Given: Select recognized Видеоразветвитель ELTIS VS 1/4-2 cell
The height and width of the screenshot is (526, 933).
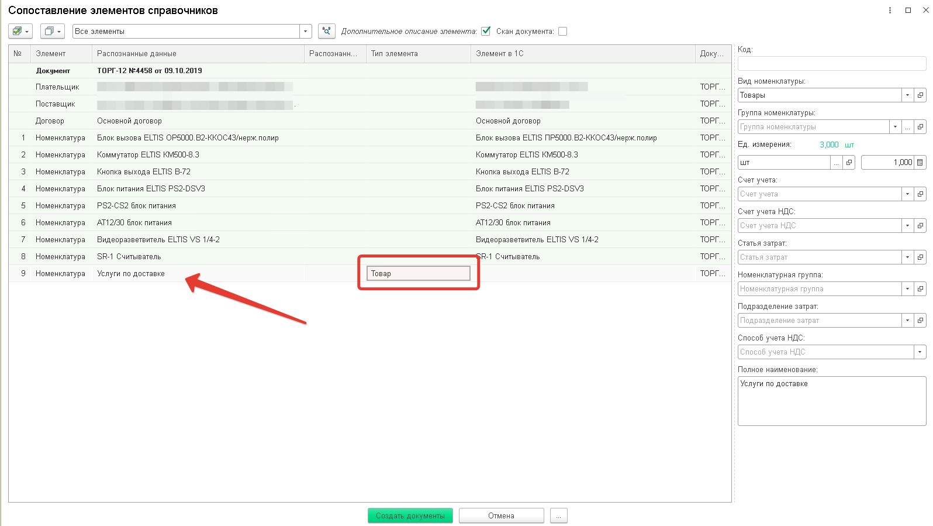Looking at the screenshot, I should (198, 239).
